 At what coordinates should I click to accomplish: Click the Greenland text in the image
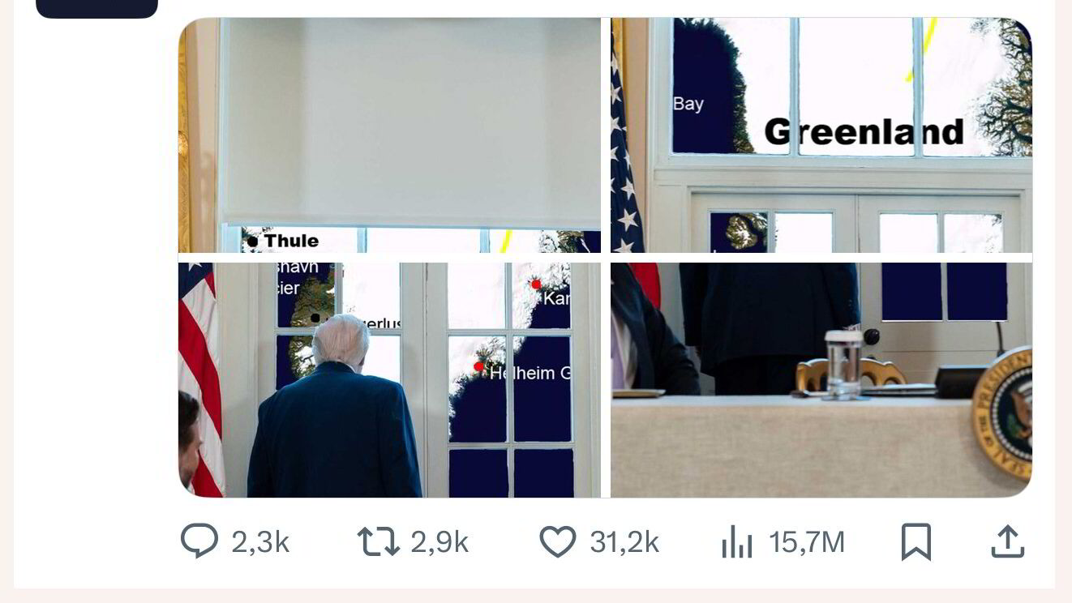point(864,132)
